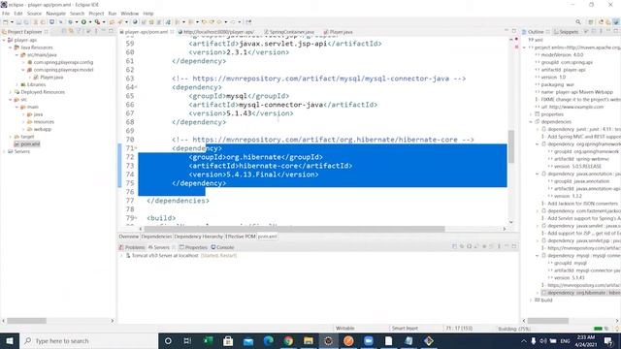Click the editor horizontal scrollbar thumb
Image resolution: width=621 pixels, height=349 pixels.
tap(294, 229)
